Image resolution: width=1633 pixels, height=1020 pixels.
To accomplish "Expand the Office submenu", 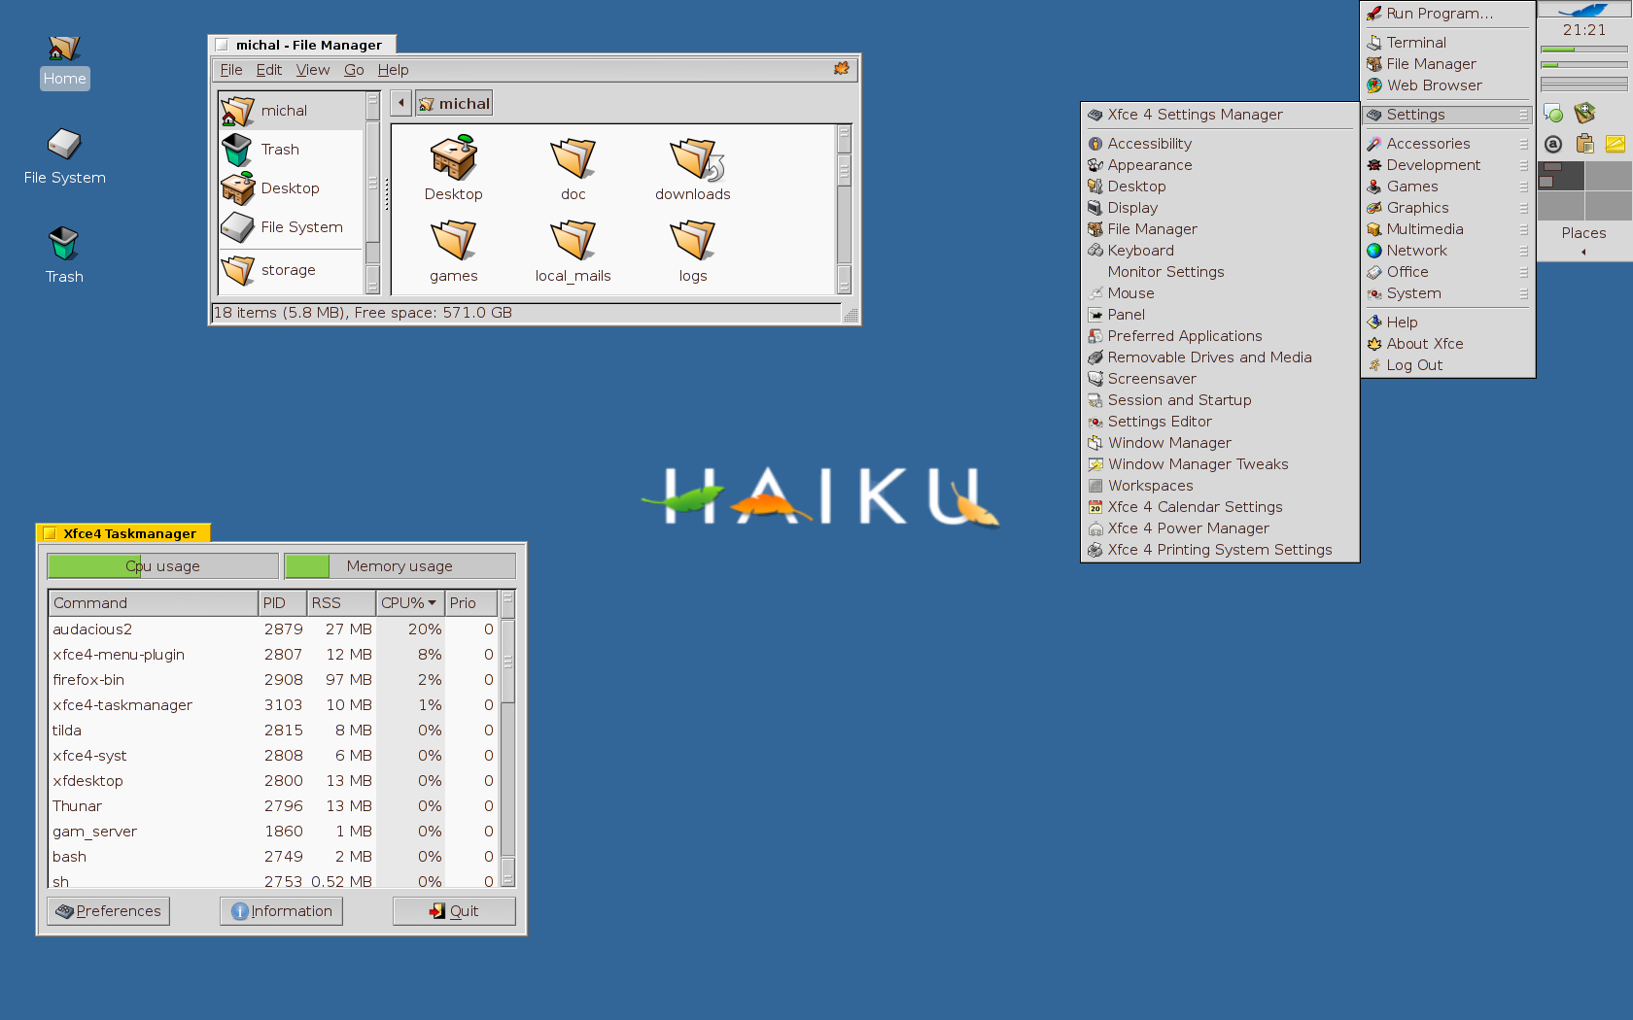I will [1447, 272].
